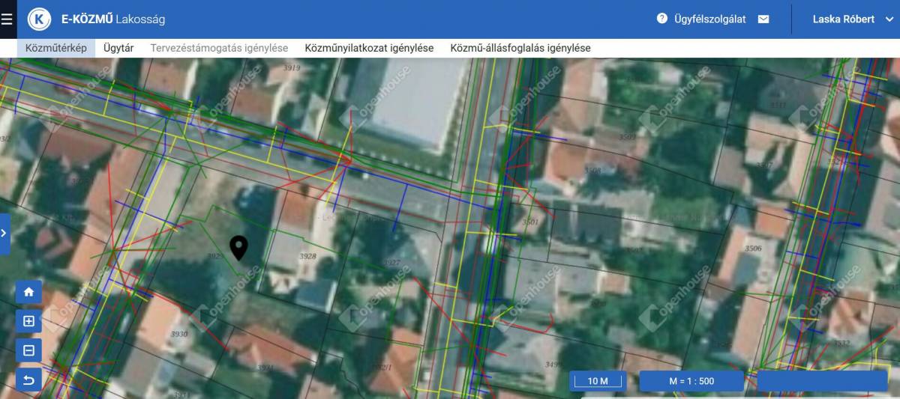Click parcel 3928 on the map
Image resolution: width=900 pixels, height=399 pixels.
(x=307, y=257)
